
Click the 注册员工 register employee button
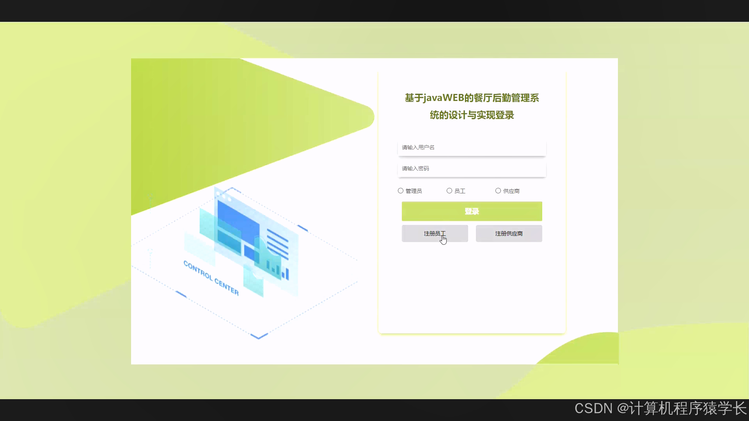435,233
